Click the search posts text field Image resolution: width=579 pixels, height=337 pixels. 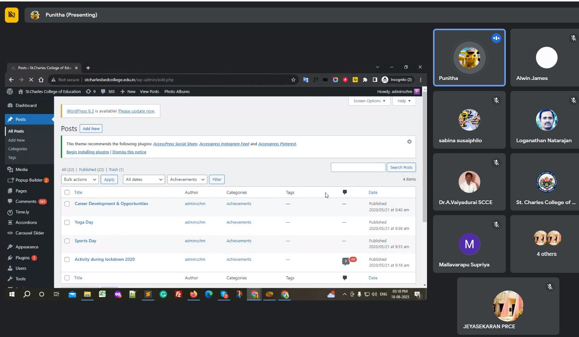pos(358,167)
